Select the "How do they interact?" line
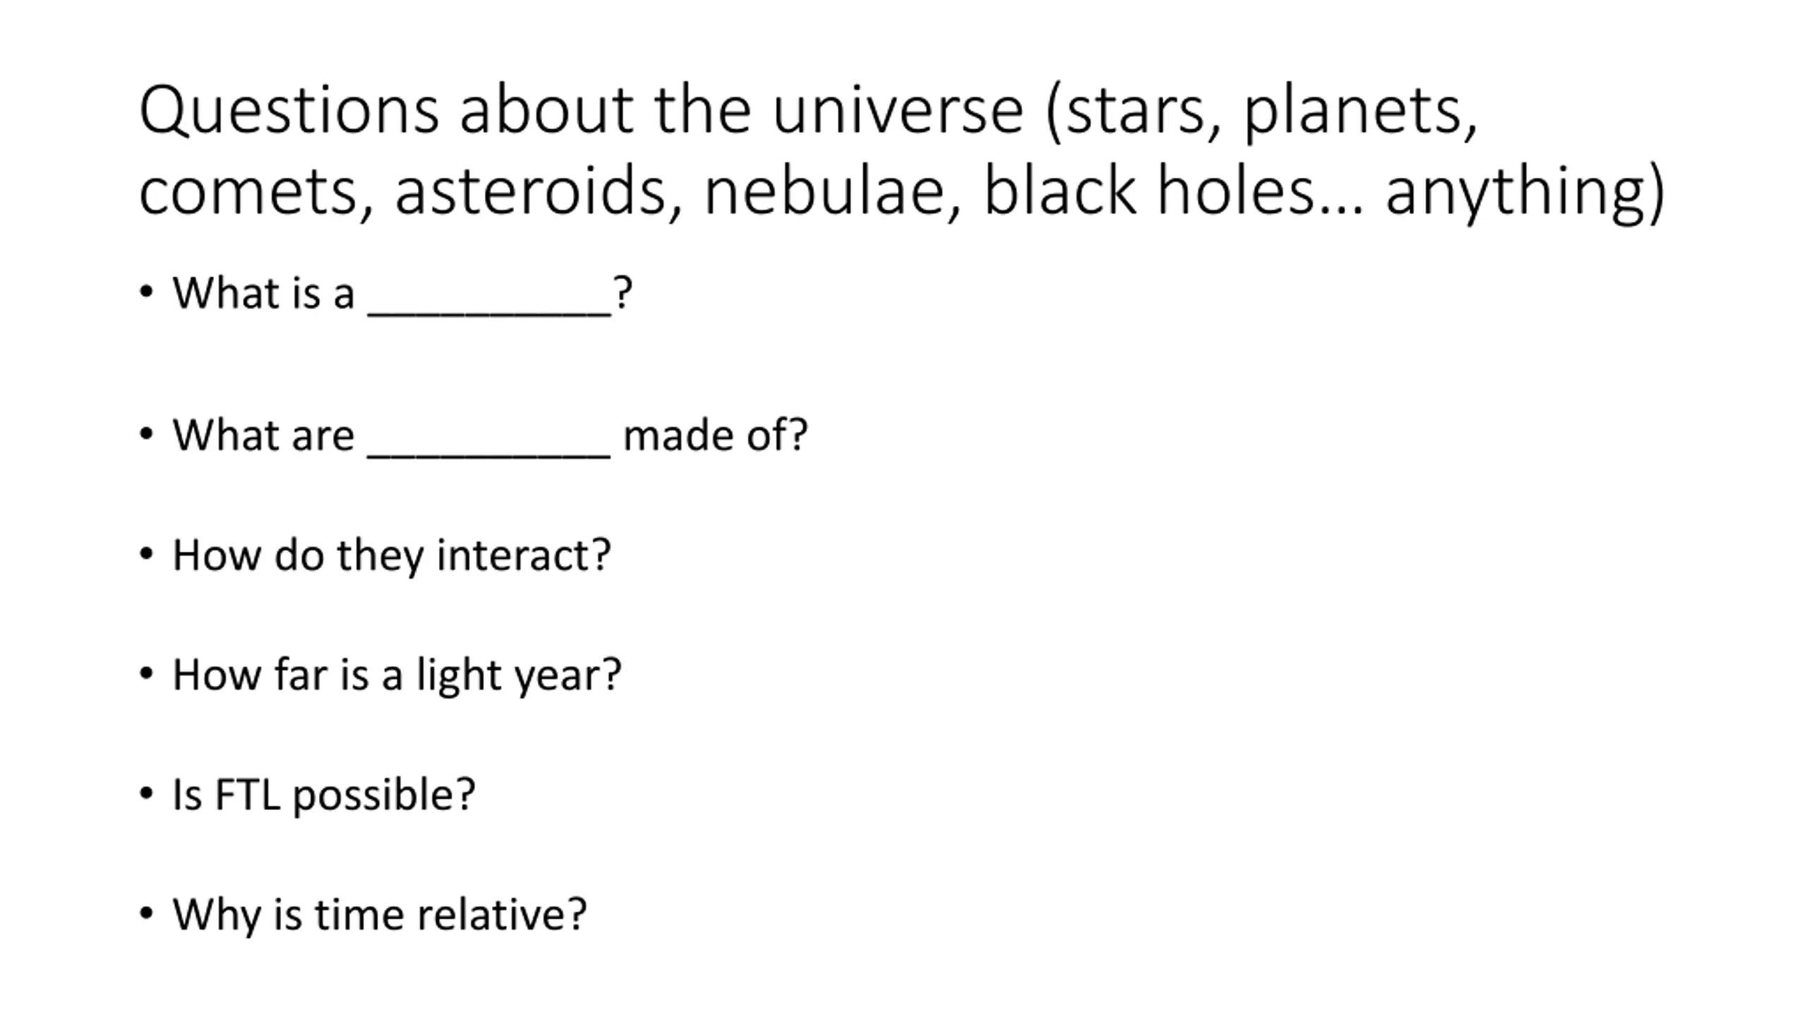1807x1016 pixels. (x=392, y=555)
